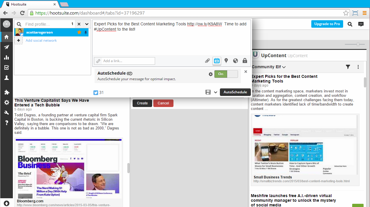Click the Bloomberg.com source label
370x207 pixels.
click(30, 201)
